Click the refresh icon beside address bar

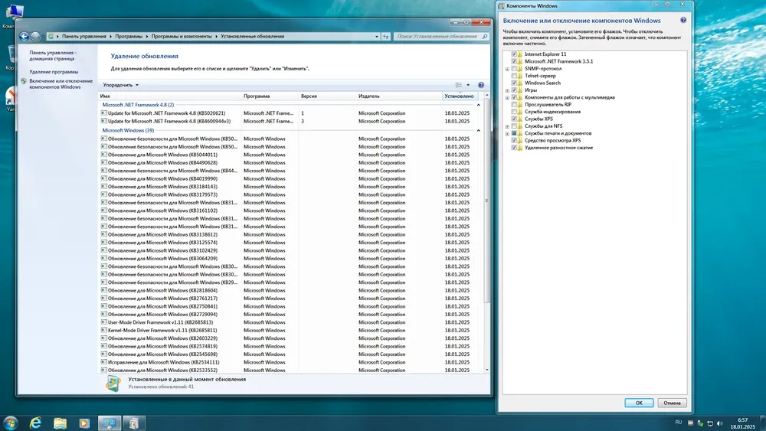tap(386, 36)
